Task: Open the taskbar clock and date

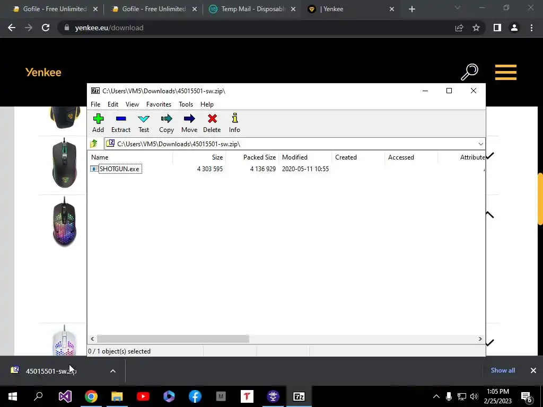Action: [x=497, y=396]
